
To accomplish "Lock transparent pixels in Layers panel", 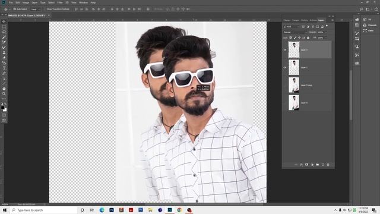I will [x=290, y=37].
